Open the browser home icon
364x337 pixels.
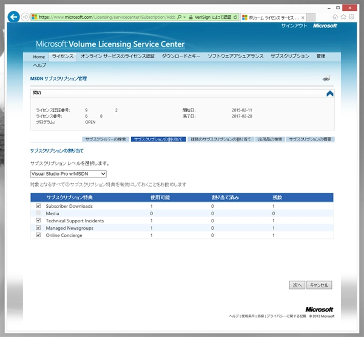[x=335, y=17]
